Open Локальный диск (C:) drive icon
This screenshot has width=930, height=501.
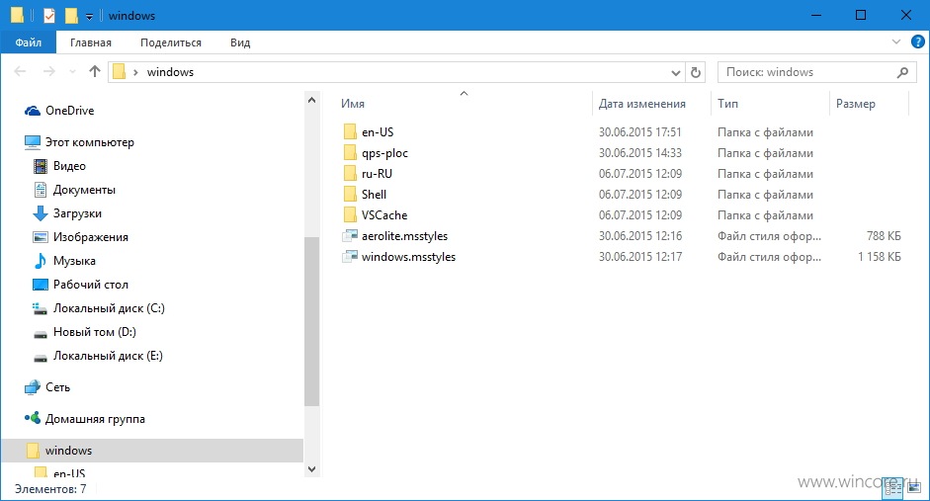point(41,308)
